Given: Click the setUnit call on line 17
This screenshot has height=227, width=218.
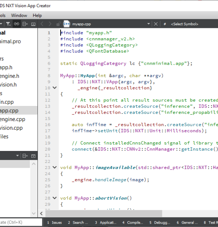Looking at the screenshot, I should pos(108,131).
